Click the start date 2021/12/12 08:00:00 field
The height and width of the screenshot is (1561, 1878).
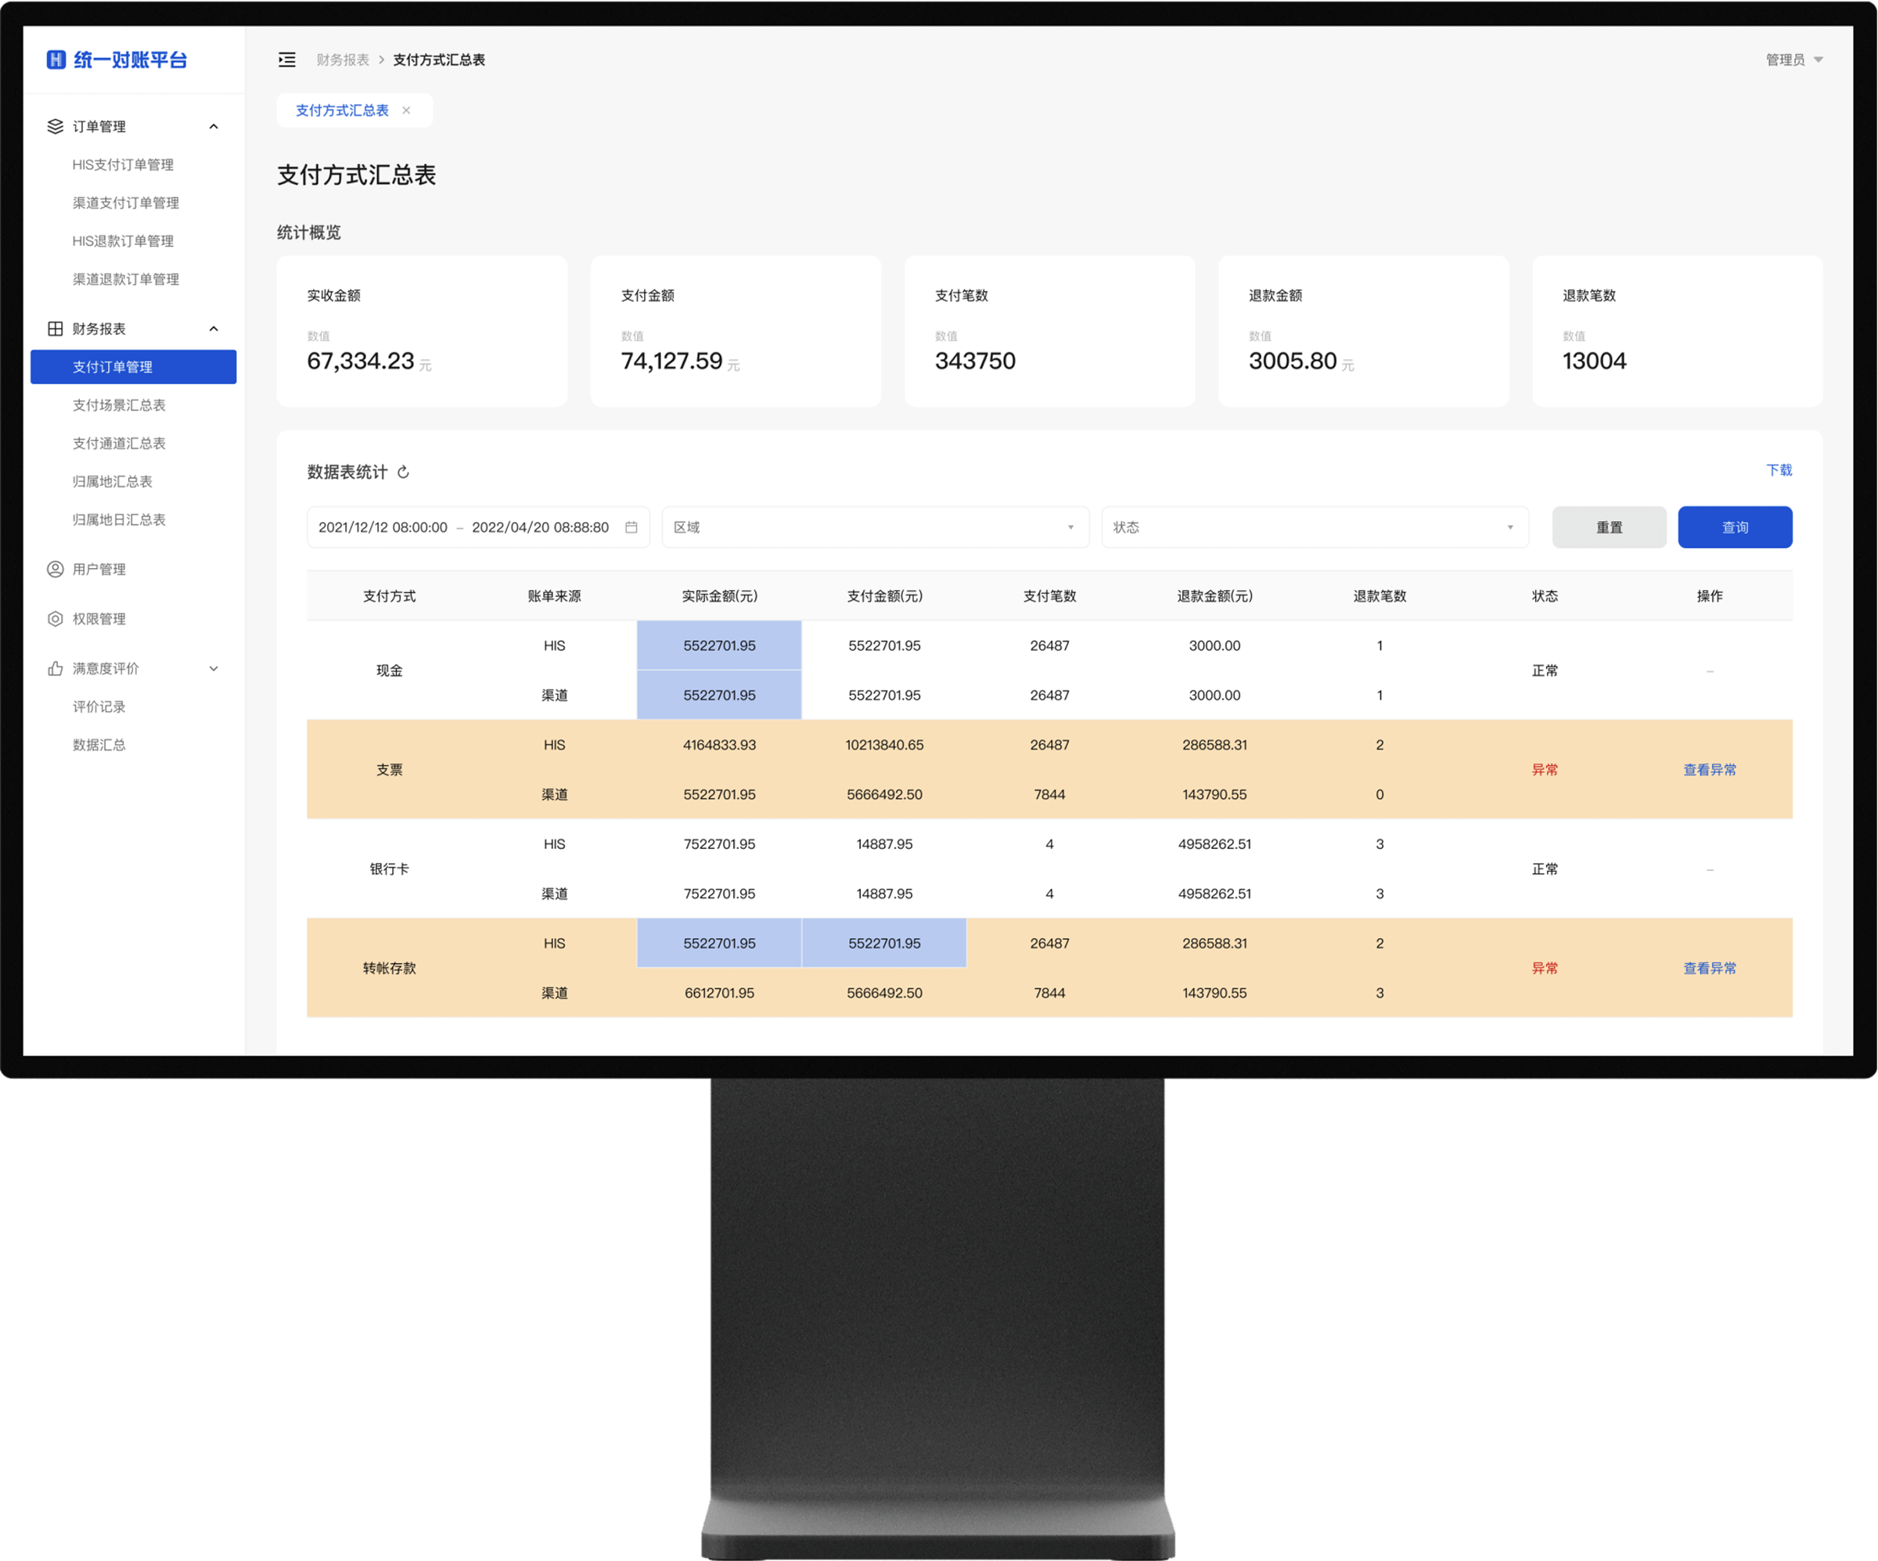(383, 527)
